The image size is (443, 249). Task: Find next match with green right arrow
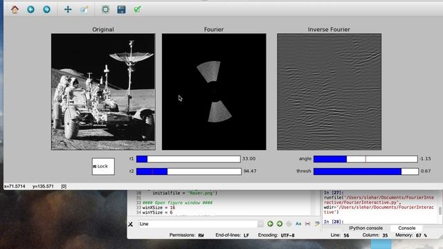click(280, 224)
